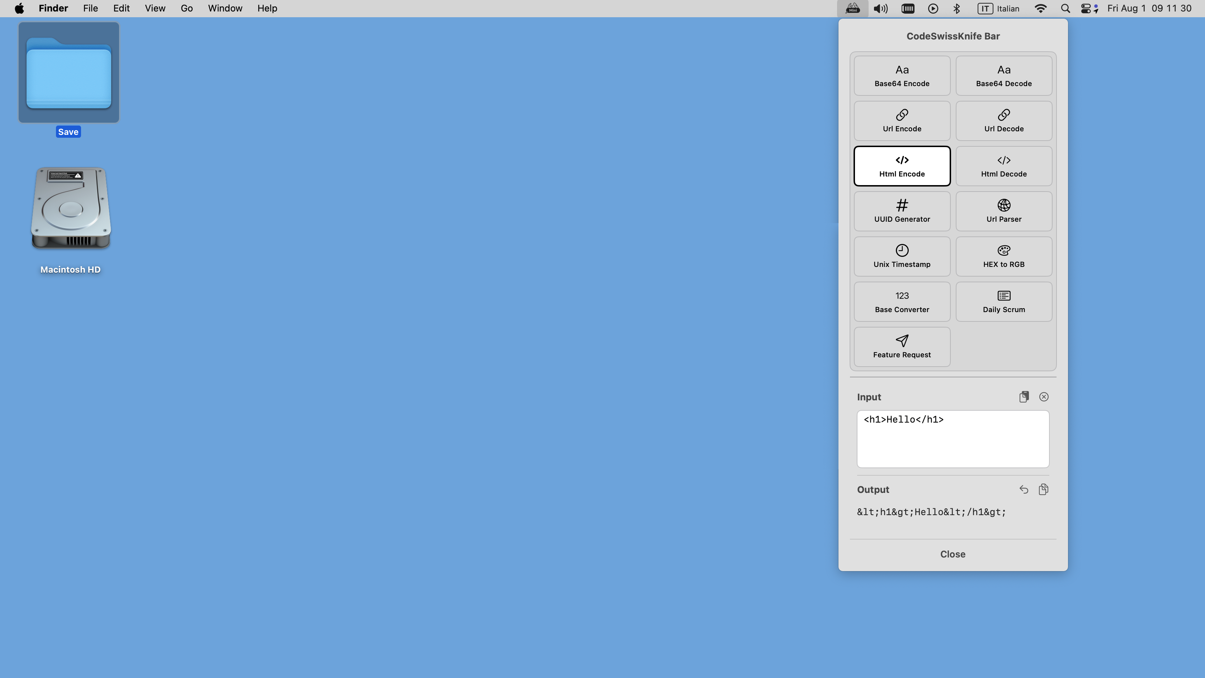Open the Apple menu
1205x678 pixels.
pyautogui.click(x=19, y=8)
